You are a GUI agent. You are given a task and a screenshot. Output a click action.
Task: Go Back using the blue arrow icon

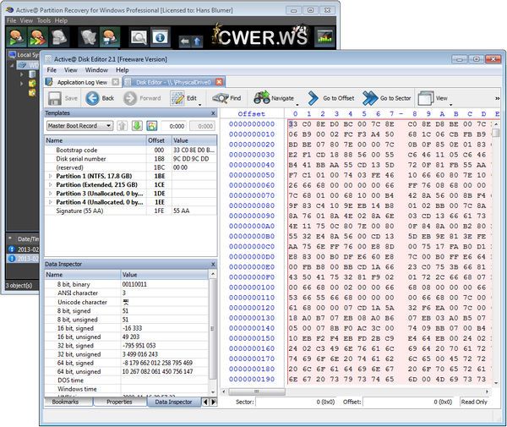[92, 98]
